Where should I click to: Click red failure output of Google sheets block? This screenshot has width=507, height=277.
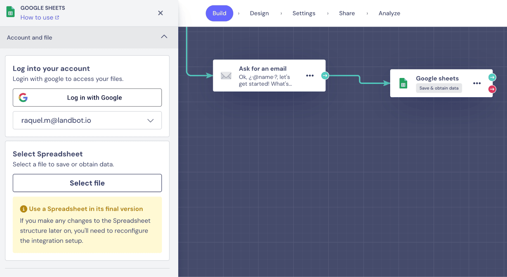click(x=492, y=89)
